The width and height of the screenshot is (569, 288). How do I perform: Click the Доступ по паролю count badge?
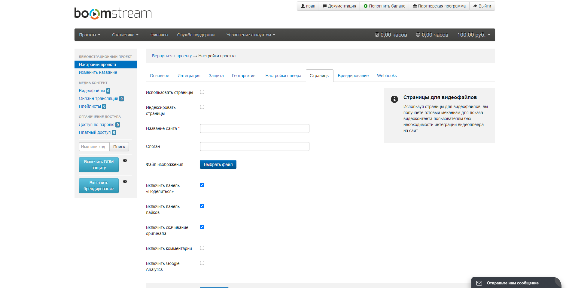pyautogui.click(x=118, y=125)
